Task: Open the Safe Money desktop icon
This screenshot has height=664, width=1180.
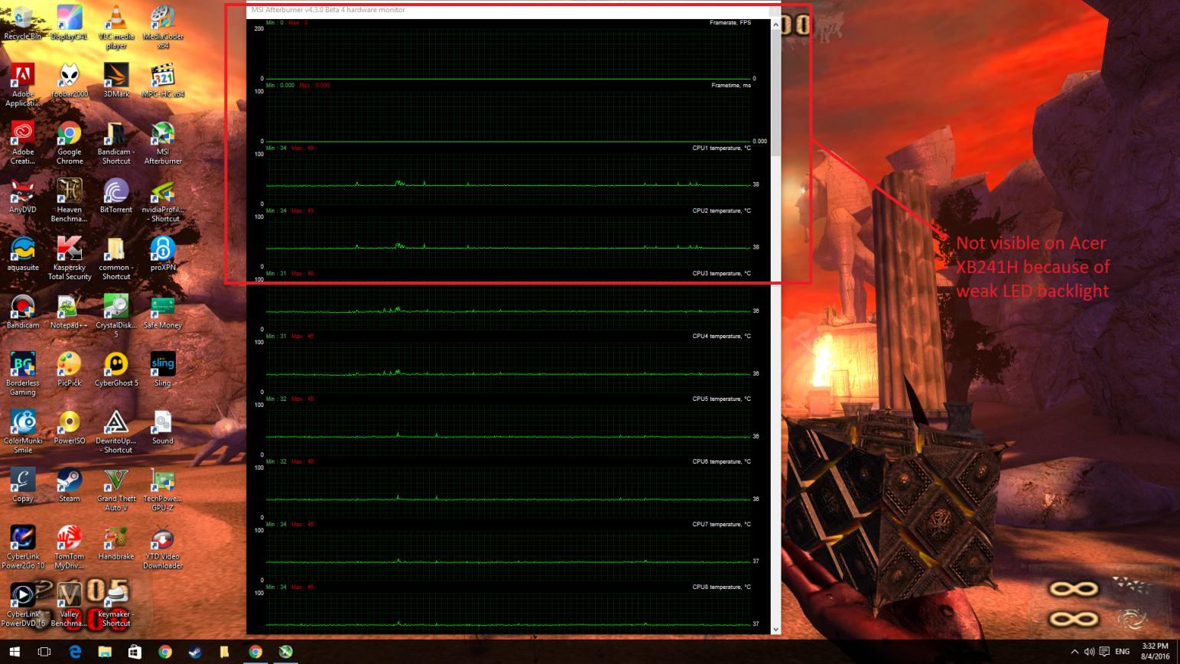Action: [163, 311]
